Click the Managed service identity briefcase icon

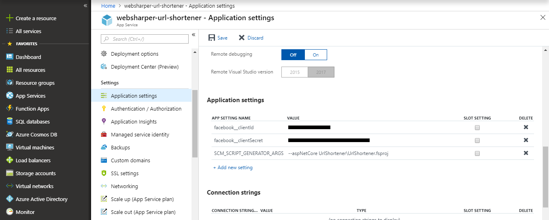[x=104, y=134]
